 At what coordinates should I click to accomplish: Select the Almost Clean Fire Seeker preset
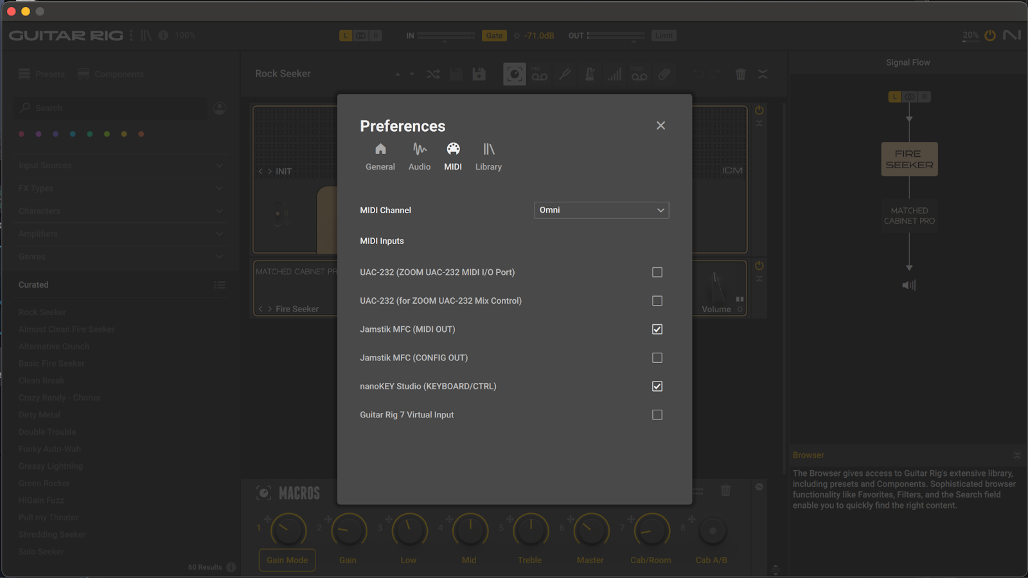tap(67, 329)
